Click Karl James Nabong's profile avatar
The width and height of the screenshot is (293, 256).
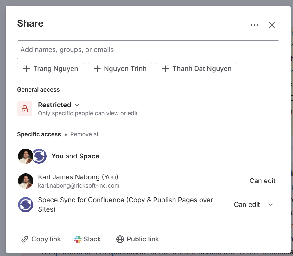pos(26,181)
